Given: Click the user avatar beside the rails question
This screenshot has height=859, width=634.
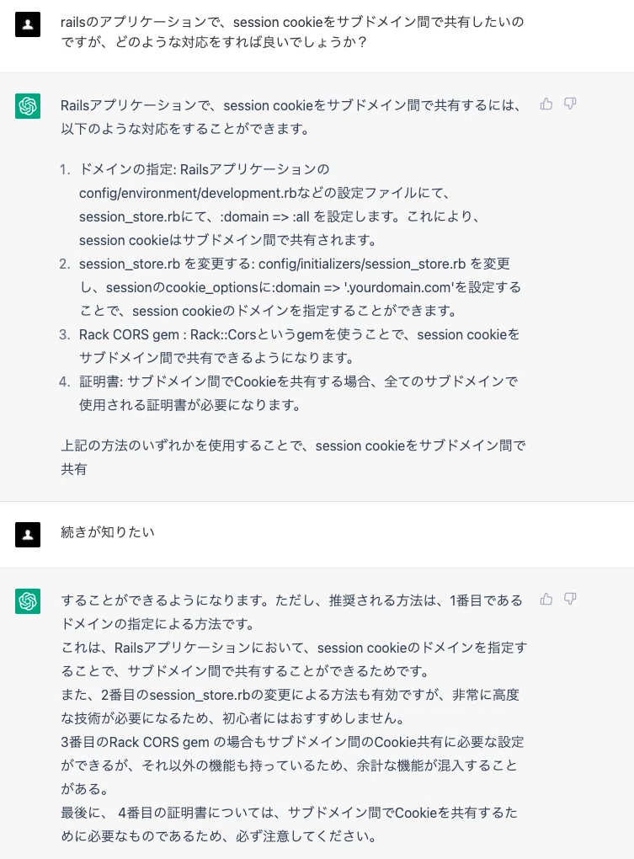Looking at the screenshot, I should click(28, 24).
